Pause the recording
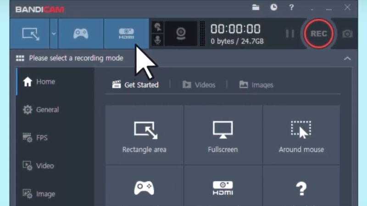 click(290, 33)
